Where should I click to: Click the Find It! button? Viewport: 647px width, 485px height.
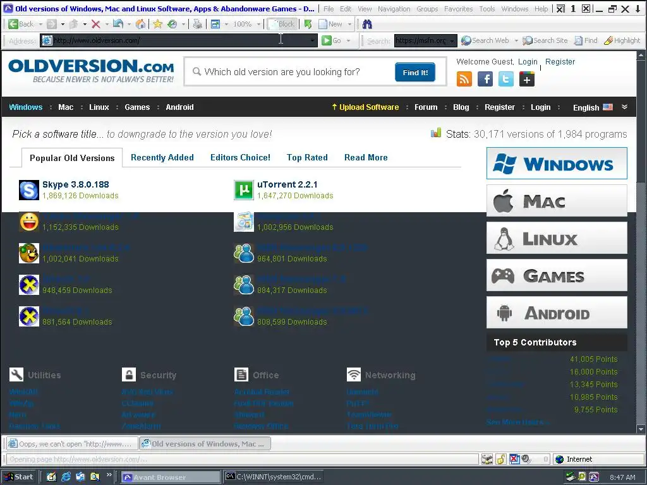coord(415,73)
